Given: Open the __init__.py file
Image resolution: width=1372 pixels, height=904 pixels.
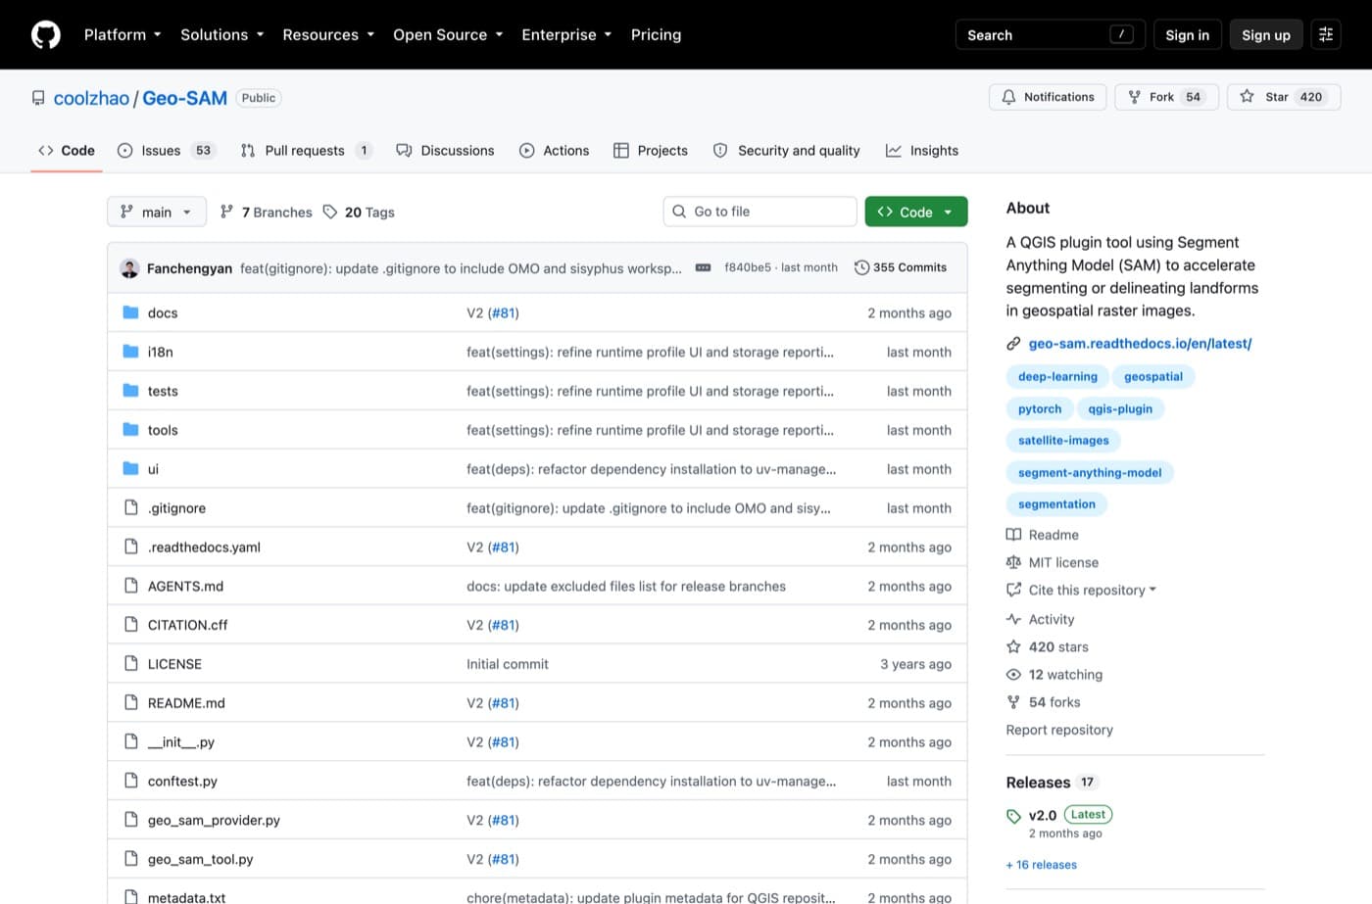Looking at the screenshot, I should click(181, 742).
